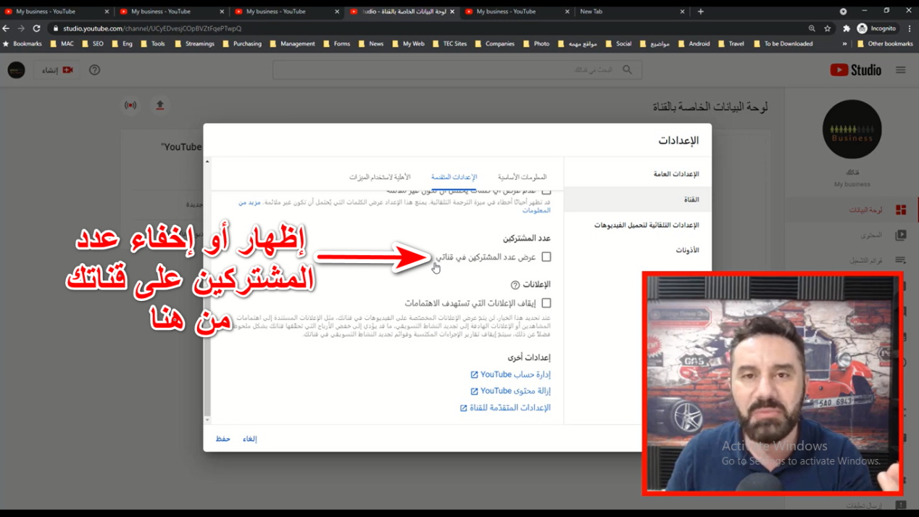Viewport: 919px width, 517px height.
Task: Expand the Streamings bookmark folder
Action: (x=195, y=44)
